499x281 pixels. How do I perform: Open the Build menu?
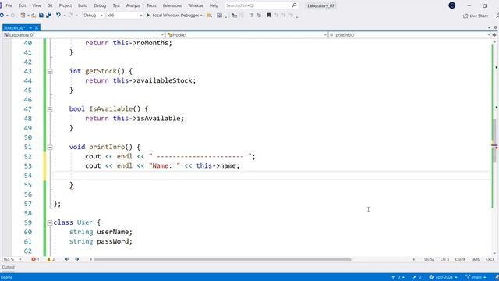click(x=83, y=5)
